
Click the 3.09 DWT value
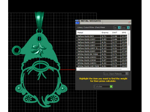coord(115,66)
